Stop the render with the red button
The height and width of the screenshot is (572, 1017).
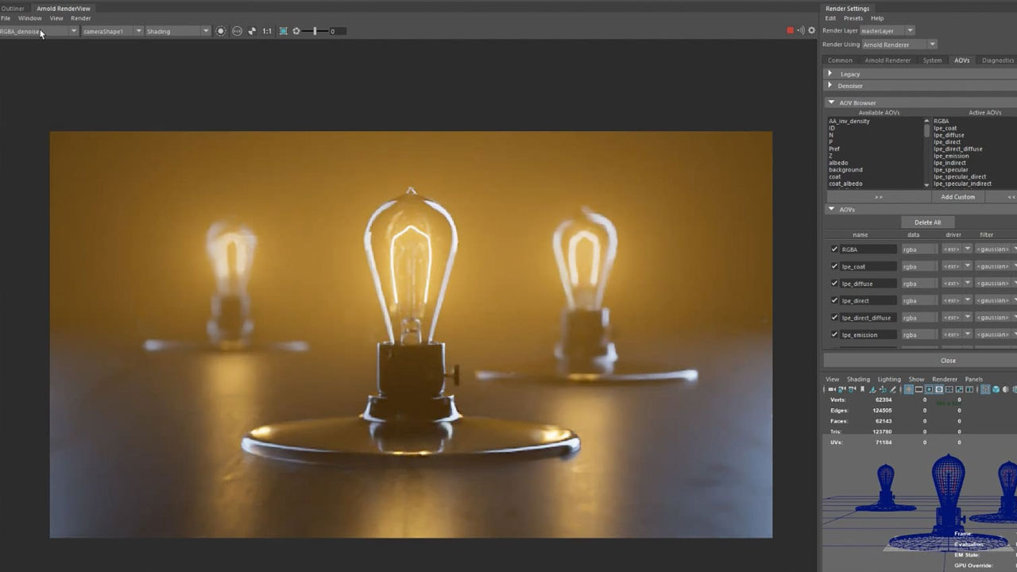[790, 31]
